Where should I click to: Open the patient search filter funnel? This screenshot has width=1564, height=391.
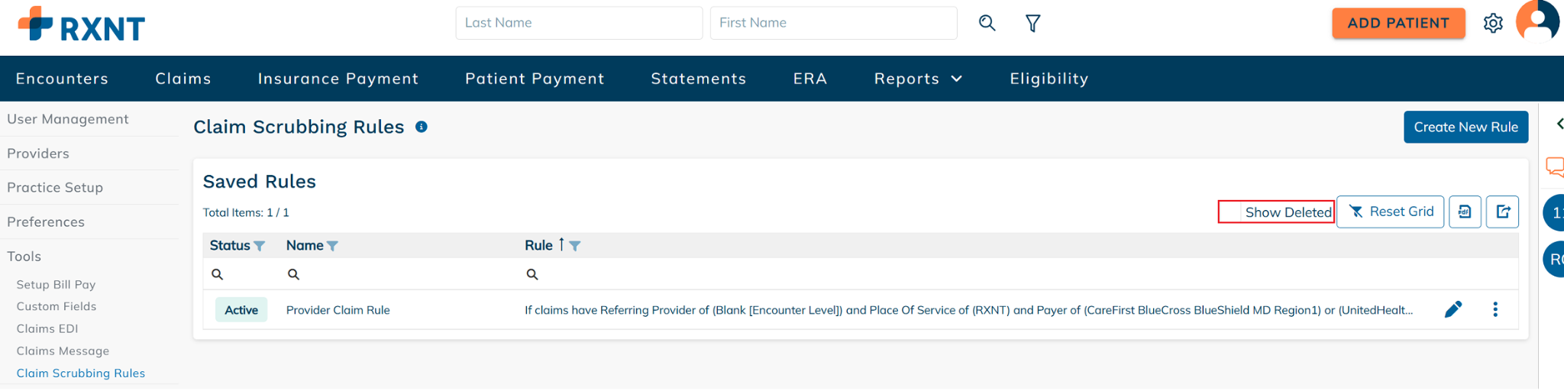[1032, 23]
